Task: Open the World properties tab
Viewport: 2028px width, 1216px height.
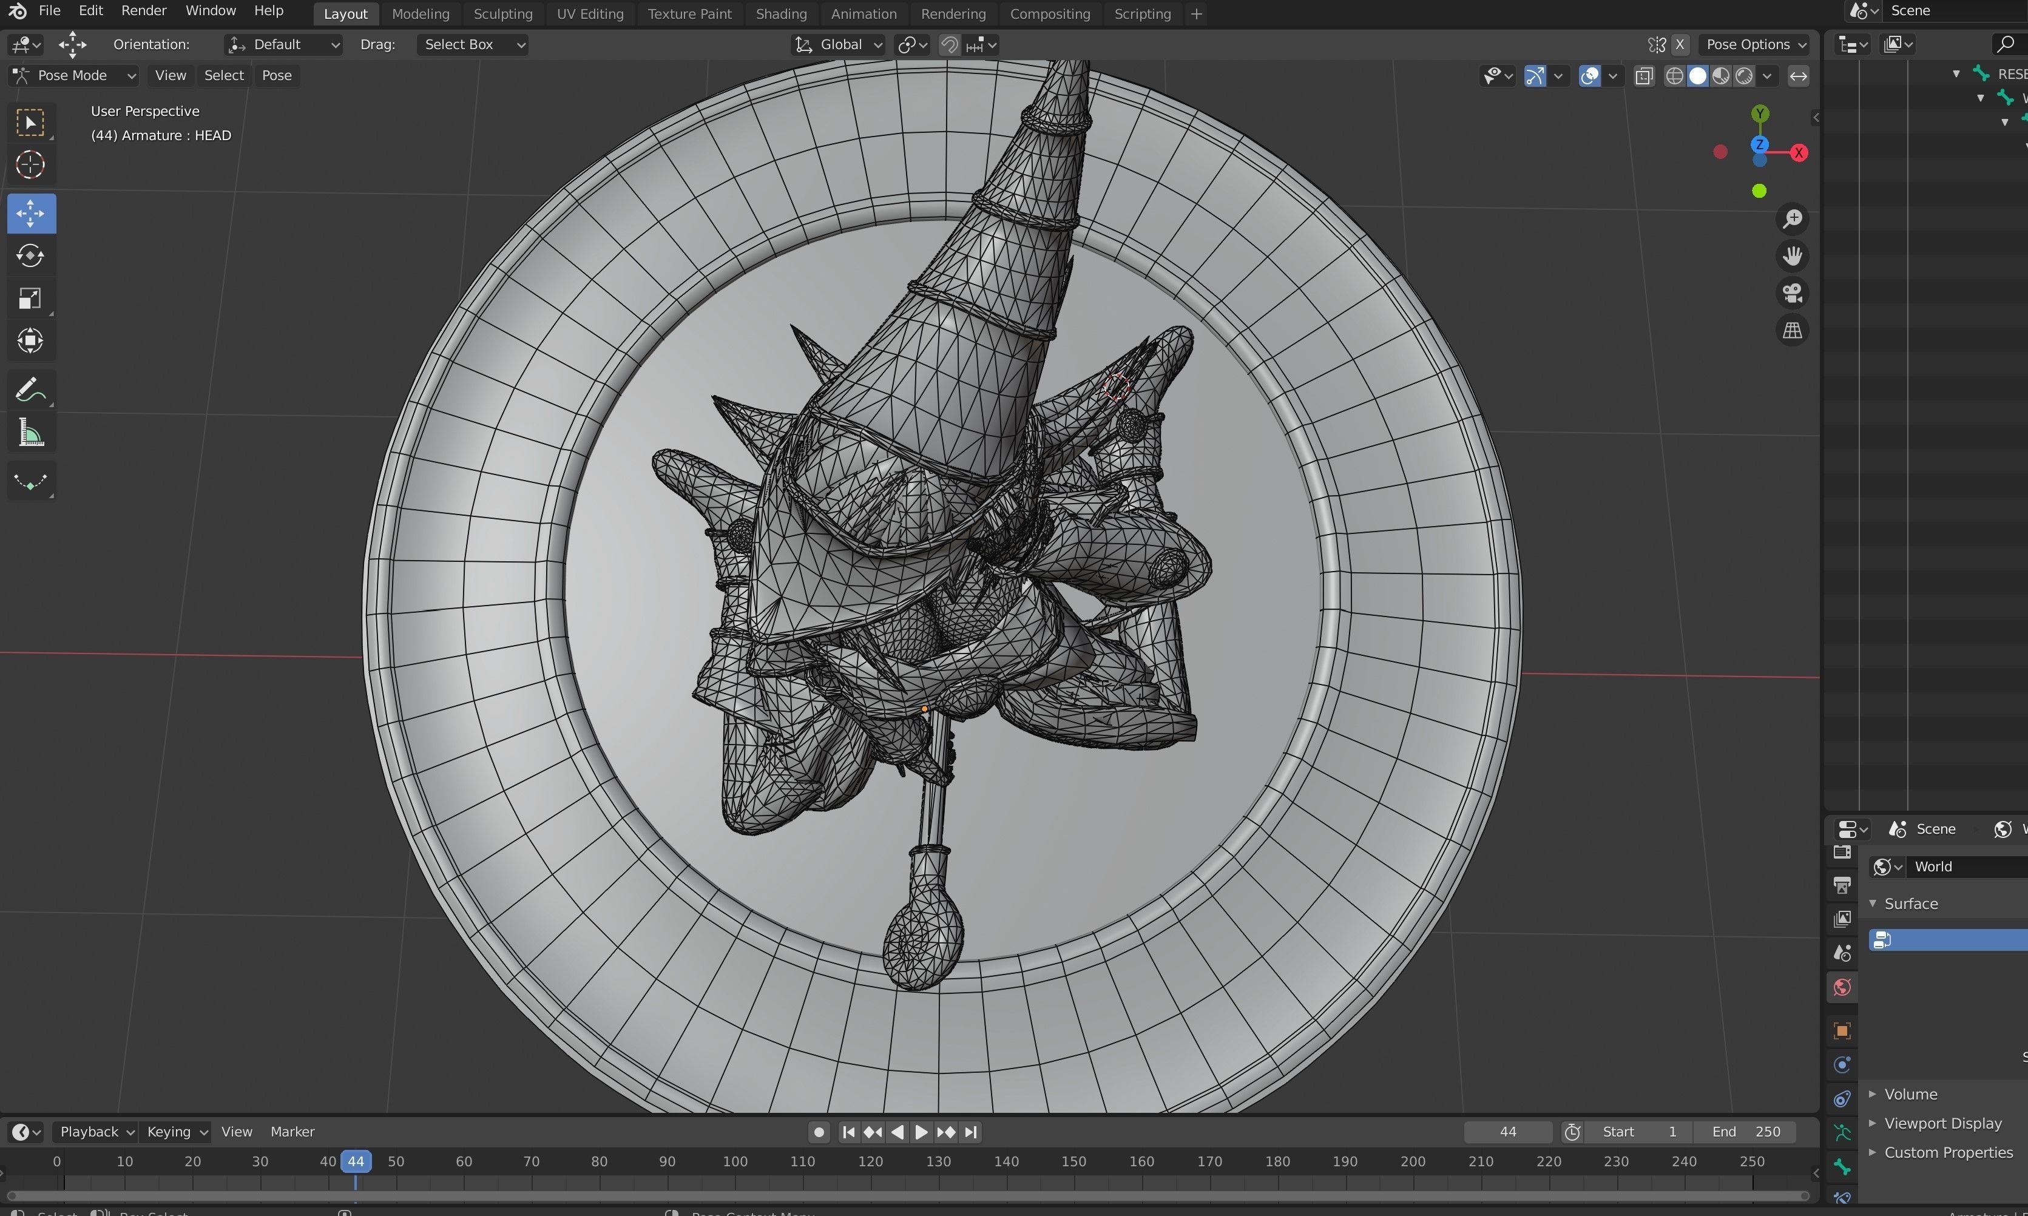Action: coord(1842,987)
